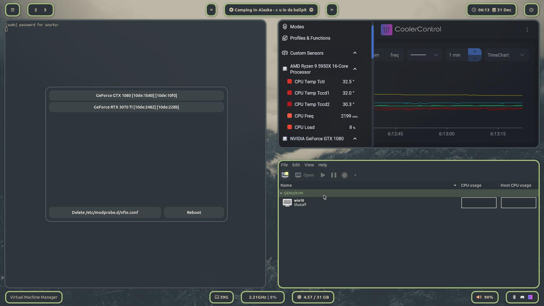Open the power menu icon
Screen dimensions: 544x306
[x=531, y=10]
